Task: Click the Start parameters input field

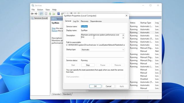Action: [104, 77]
